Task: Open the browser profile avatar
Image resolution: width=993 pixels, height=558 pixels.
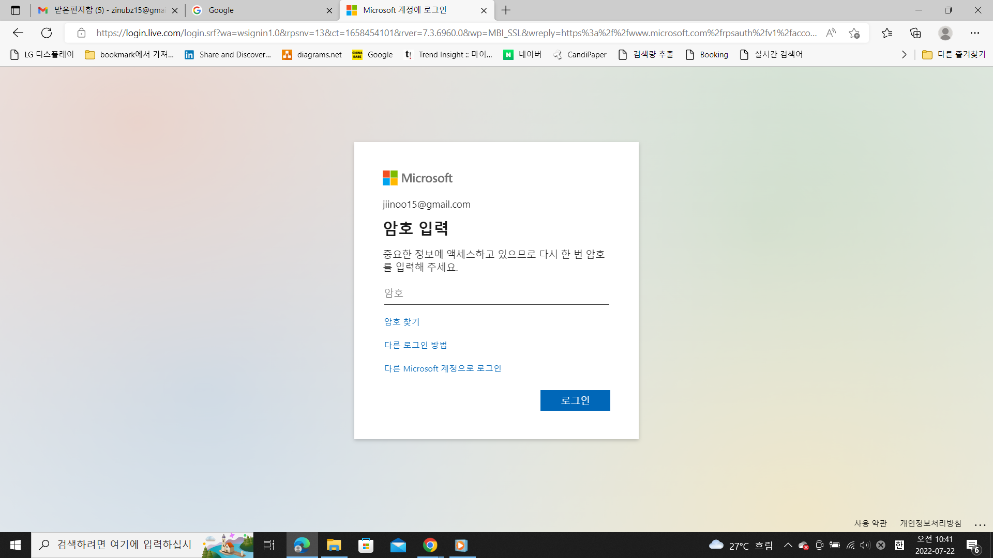Action: (x=945, y=33)
